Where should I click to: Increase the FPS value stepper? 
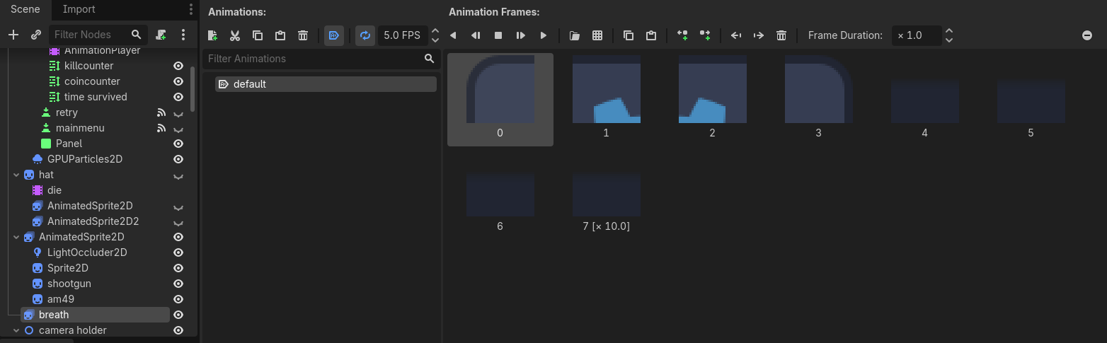point(435,31)
